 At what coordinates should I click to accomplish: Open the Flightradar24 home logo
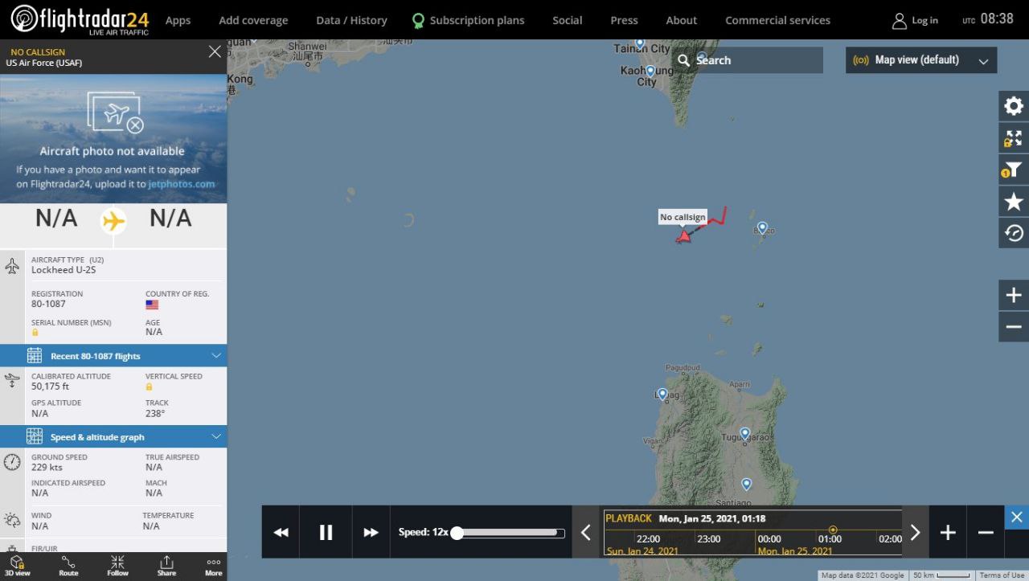80,19
